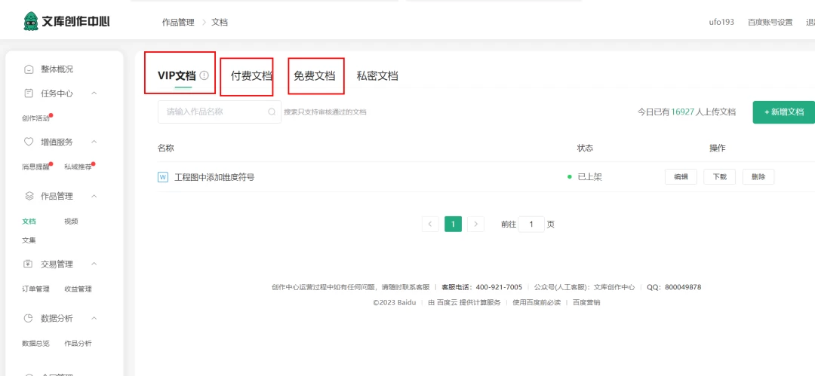Click 编辑 for the listed document
This screenshot has width=815, height=376.
coord(681,177)
